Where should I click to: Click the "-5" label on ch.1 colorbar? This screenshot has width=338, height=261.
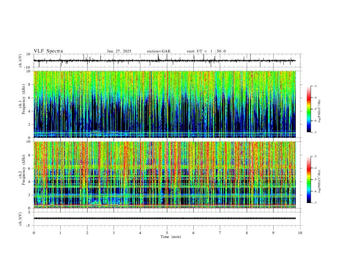[315, 109]
